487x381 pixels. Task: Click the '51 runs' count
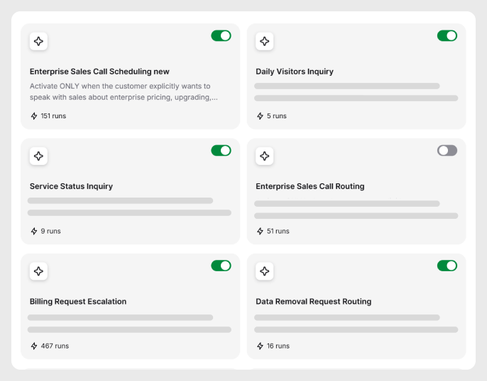[278, 231]
